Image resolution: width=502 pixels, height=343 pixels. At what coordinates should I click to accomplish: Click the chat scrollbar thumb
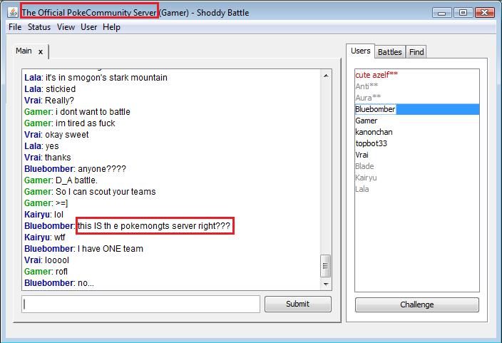(x=326, y=266)
